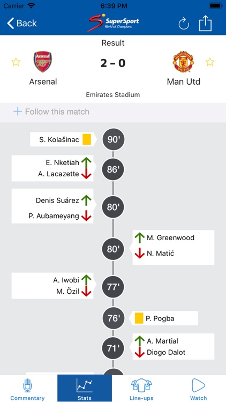Viewport: 226px width, 402px height.
Task: Select the 86' substitution marker
Action: tap(113, 169)
